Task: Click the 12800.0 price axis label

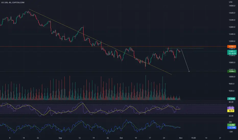Action: [x=232, y=27]
